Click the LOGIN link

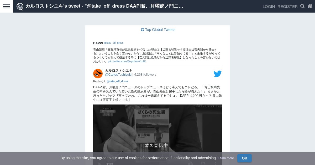pos(269,6)
